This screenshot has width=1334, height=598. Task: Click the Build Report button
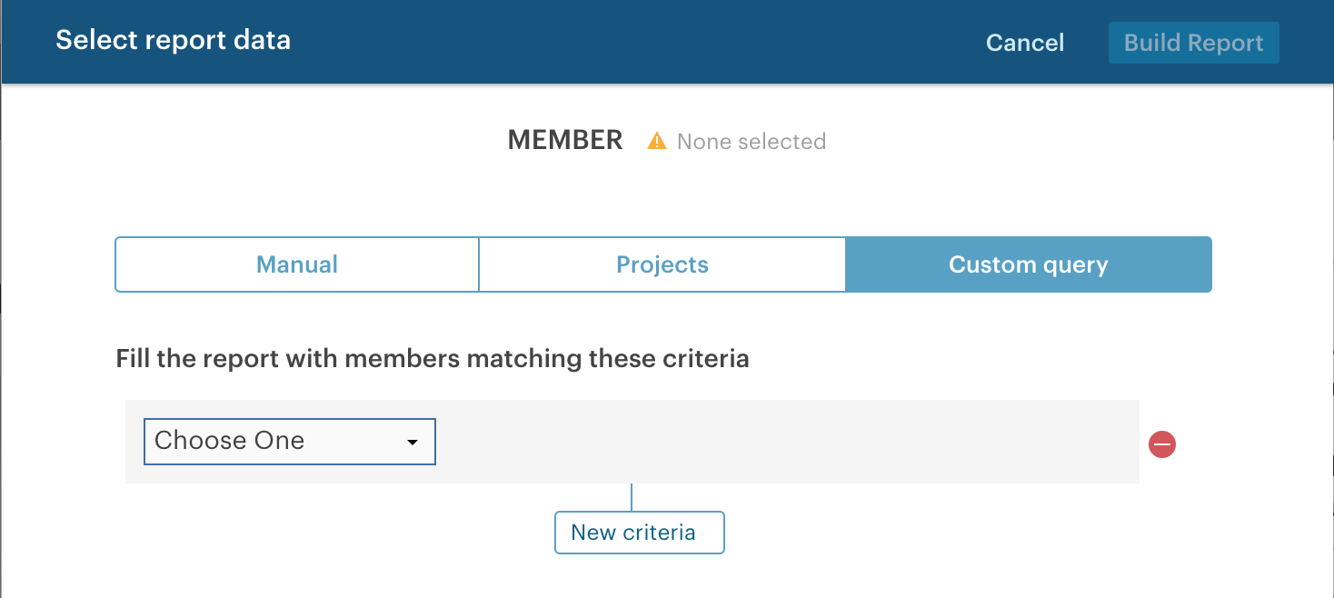pyautogui.click(x=1194, y=43)
